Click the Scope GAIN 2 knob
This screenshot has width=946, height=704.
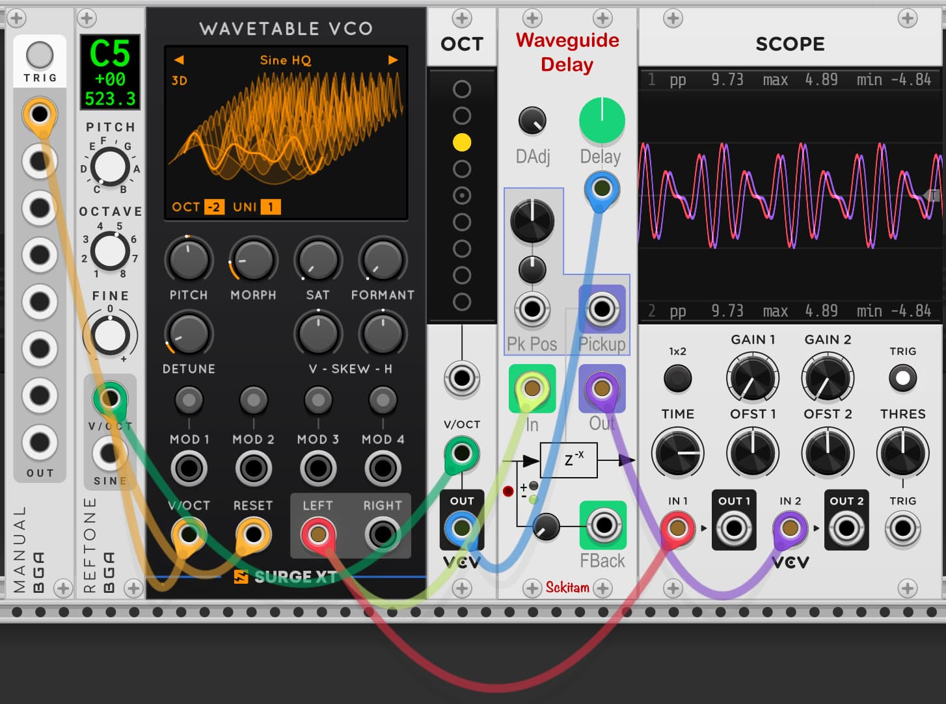(x=828, y=378)
